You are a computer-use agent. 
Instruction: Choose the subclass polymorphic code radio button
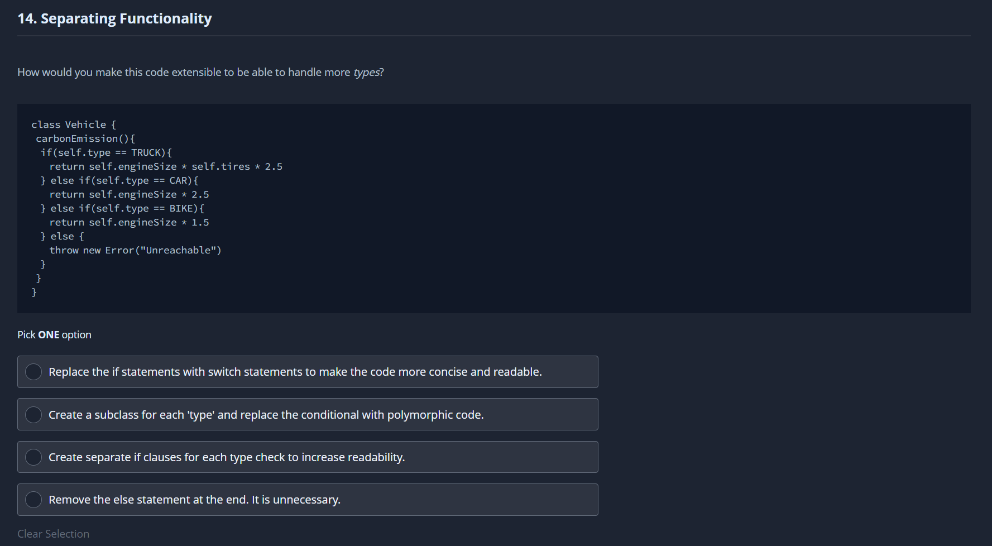[33, 415]
